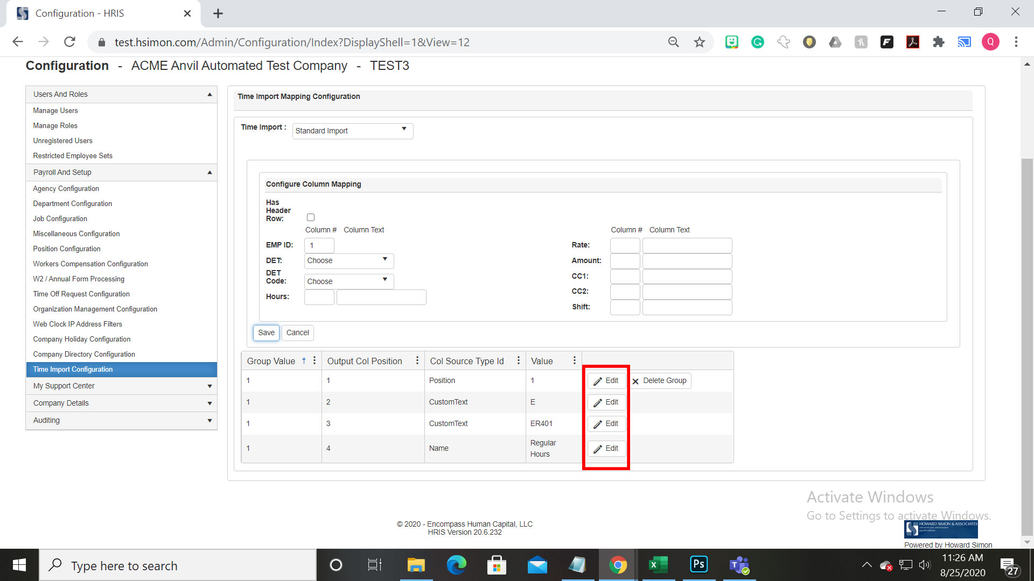
Task: Expand Auditing section
Action: (x=209, y=420)
